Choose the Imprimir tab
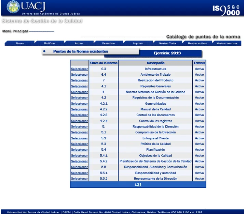The image size is (246, 214). (138, 43)
